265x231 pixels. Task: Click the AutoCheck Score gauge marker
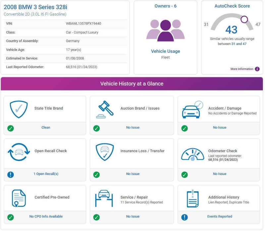pos(244,19)
